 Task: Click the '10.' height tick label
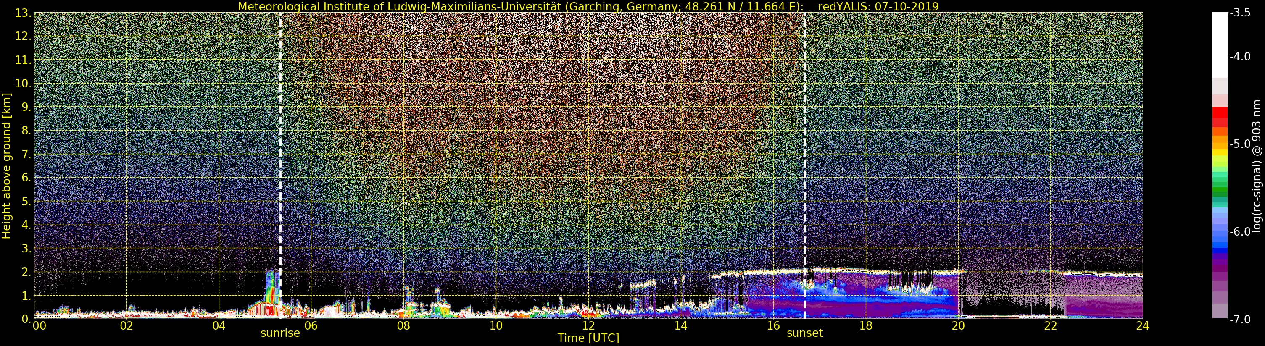click(x=23, y=84)
